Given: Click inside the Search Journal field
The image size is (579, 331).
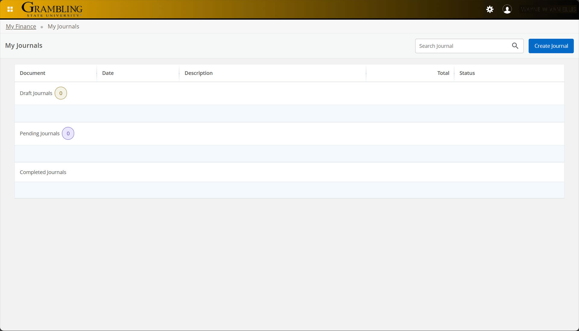Looking at the screenshot, I should 461,46.
